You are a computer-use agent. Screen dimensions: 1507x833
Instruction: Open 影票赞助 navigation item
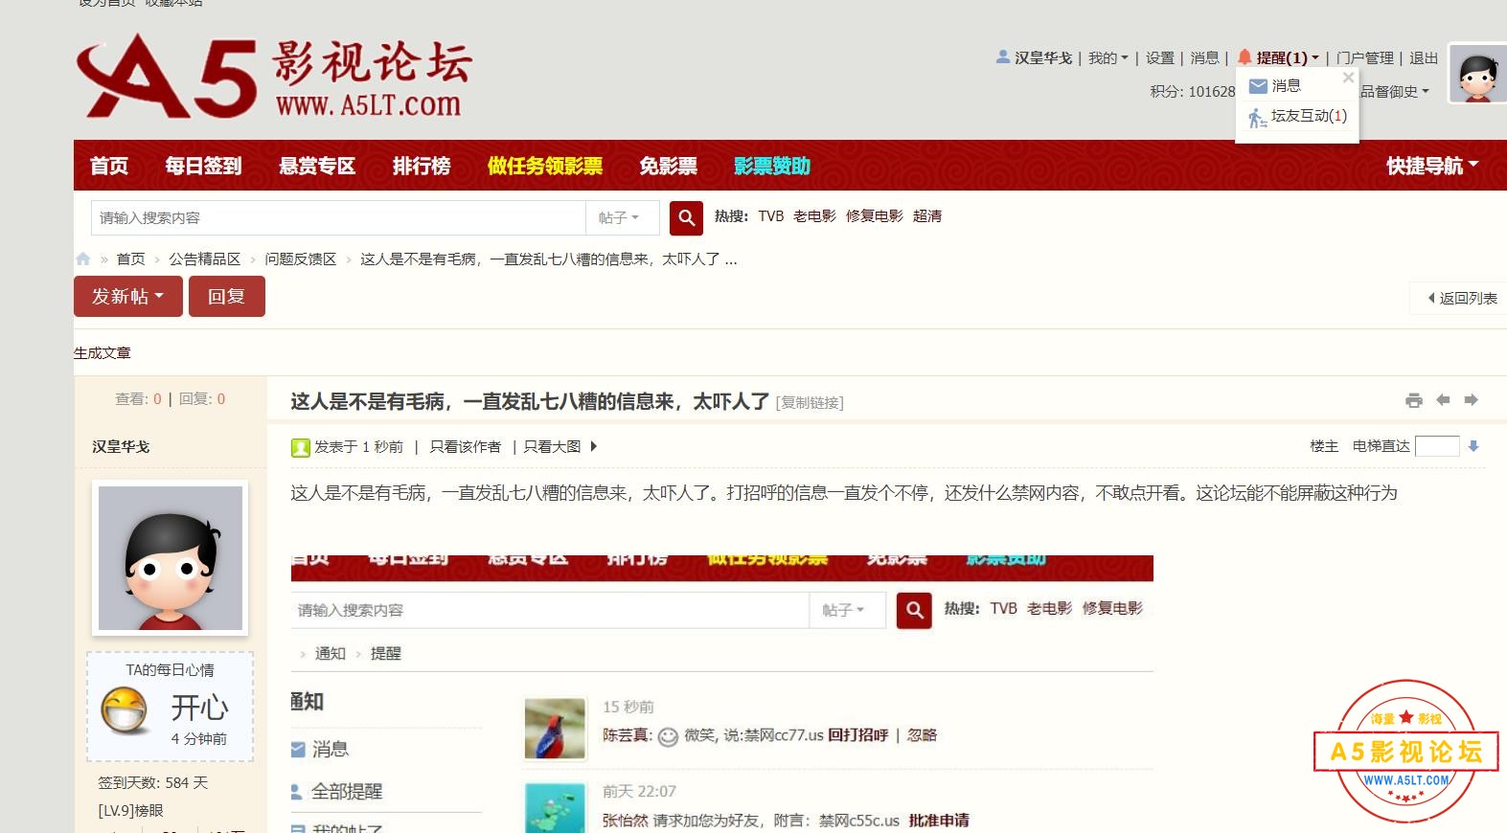[772, 166]
